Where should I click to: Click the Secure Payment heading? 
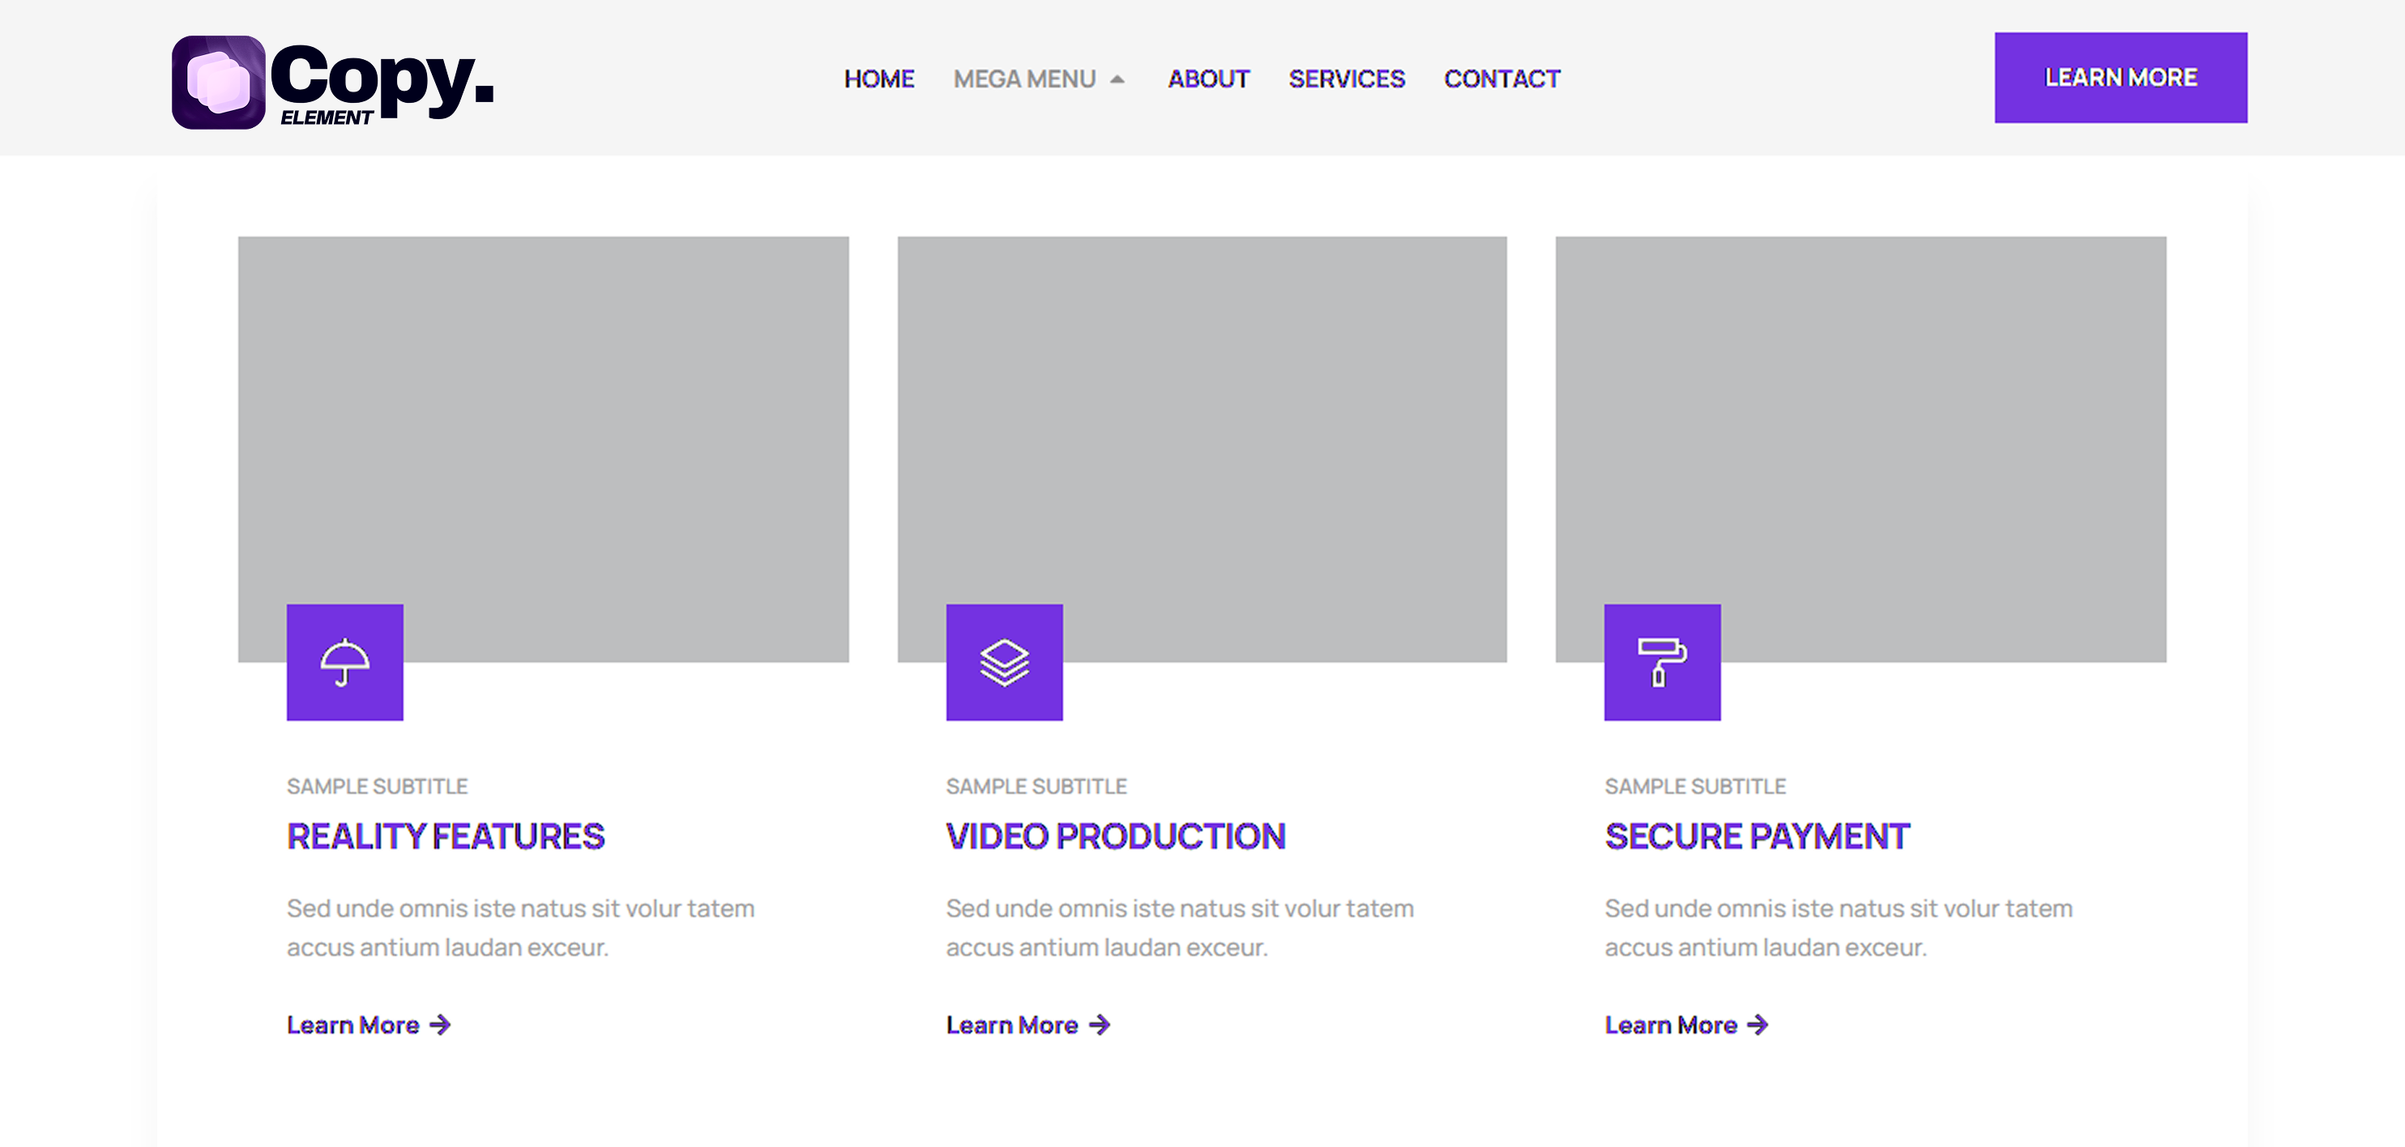pos(1756,836)
